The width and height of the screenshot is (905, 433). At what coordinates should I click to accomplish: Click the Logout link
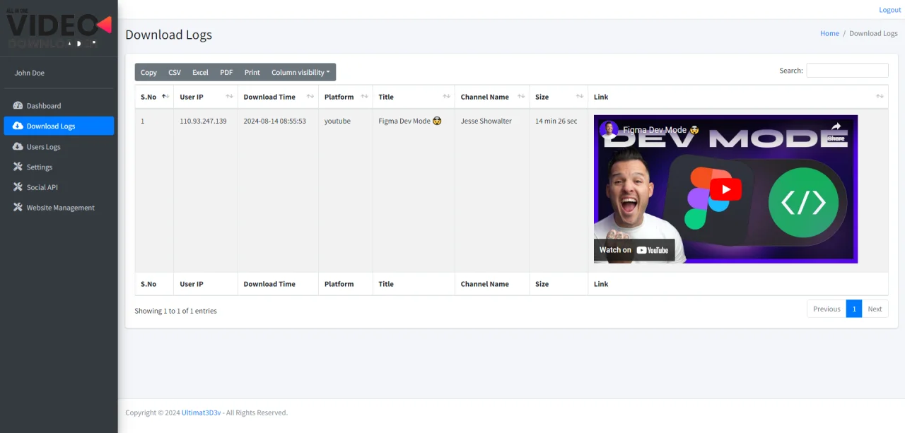(889, 10)
